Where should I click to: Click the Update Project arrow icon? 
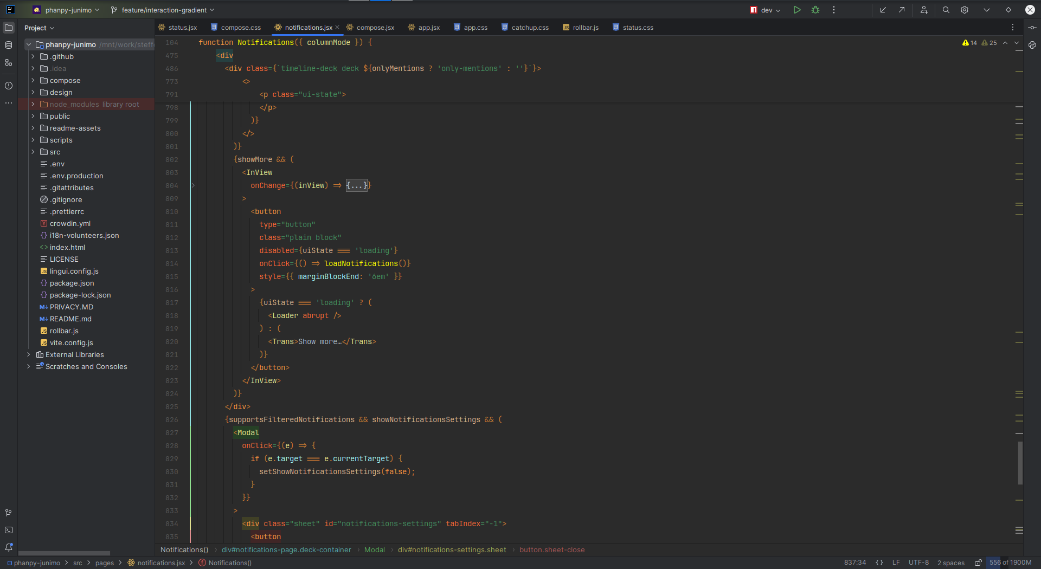[x=883, y=10]
